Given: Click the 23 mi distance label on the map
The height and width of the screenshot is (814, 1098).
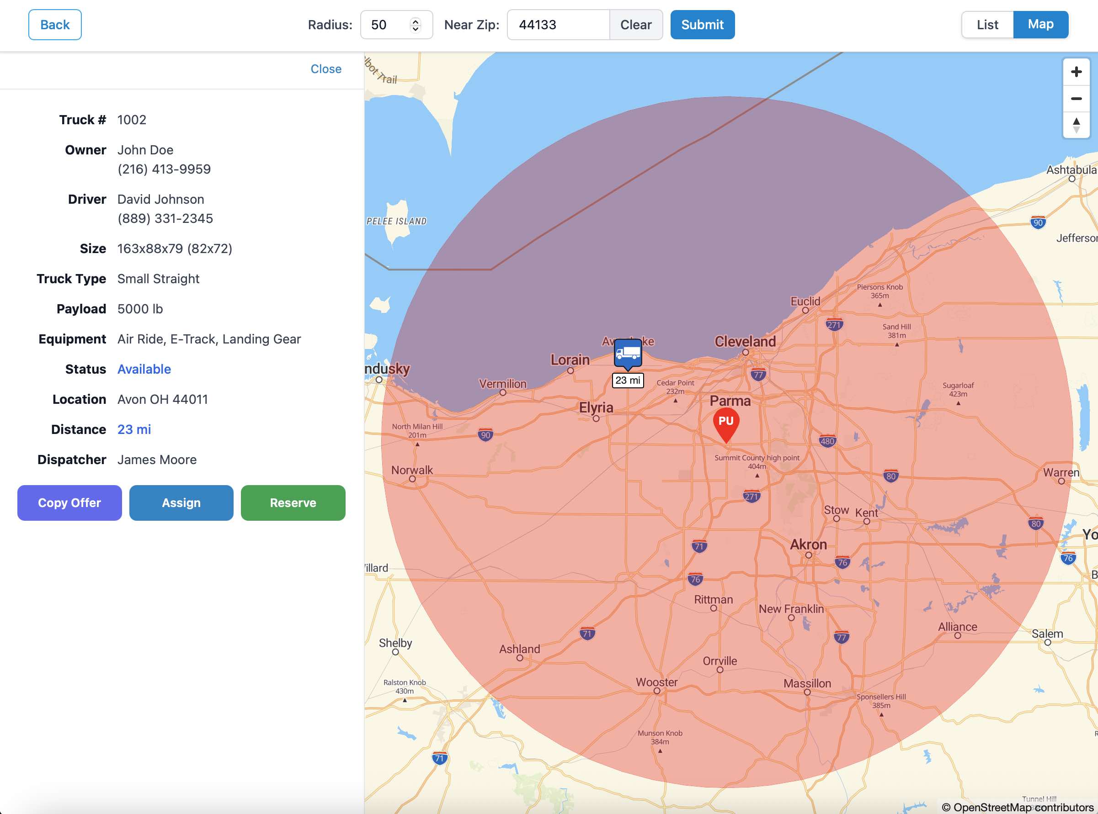Looking at the screenshot, I should (628, 380).
